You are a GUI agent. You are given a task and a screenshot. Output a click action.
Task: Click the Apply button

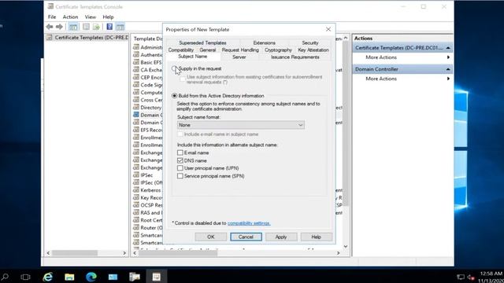(x=281, y=237)
